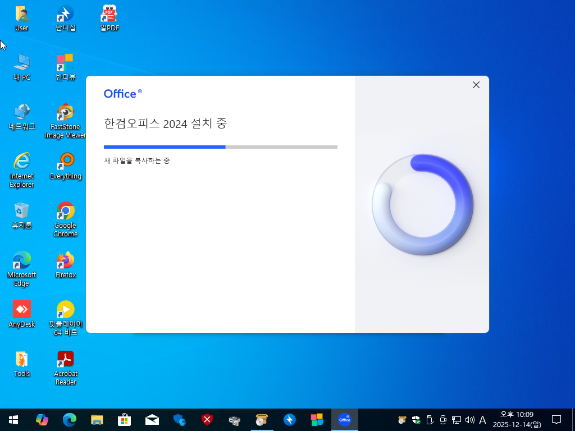The height and width of the screenshot is (431, 575).
Task: Open the 알PDF desktop shortcut
Action: tap(109, 19)
